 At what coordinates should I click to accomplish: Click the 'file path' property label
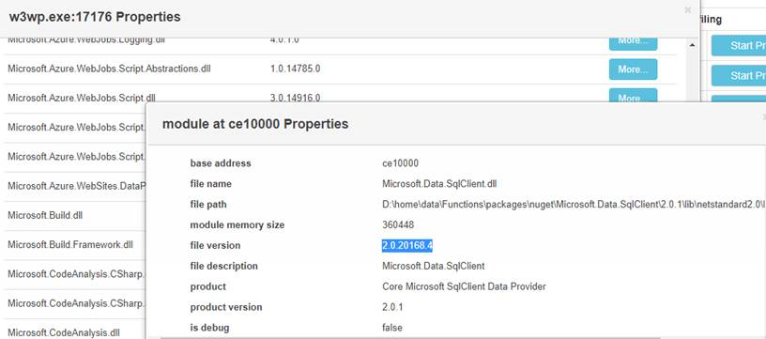(x=208, y=204)
